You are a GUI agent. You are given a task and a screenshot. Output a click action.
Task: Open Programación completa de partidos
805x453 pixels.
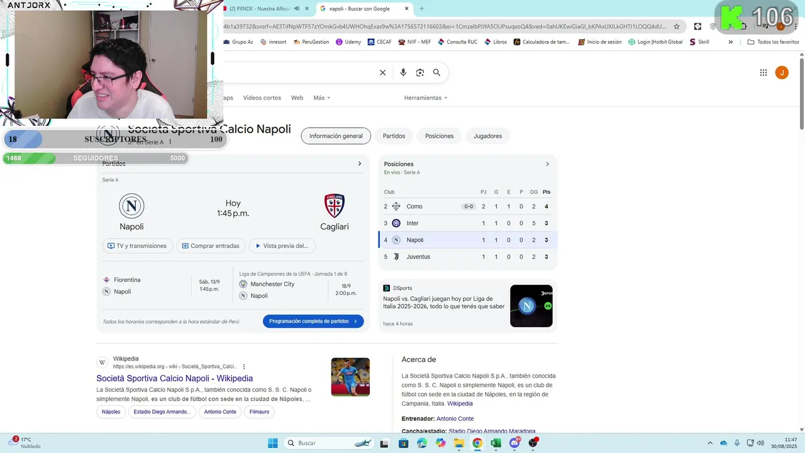coord(313,321)
